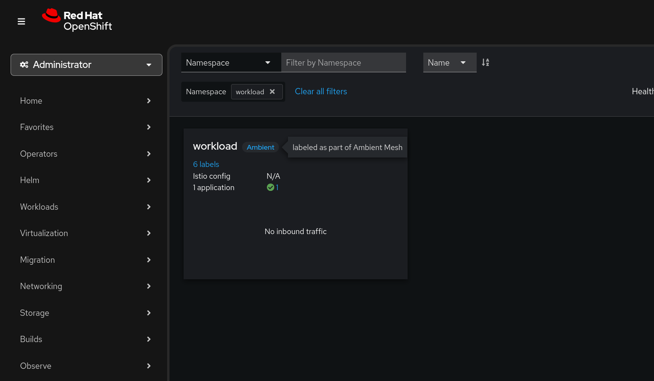Open the Administrator perspective switcher
654x381 pixels.
pyautogui.click(x=86, y=65)
